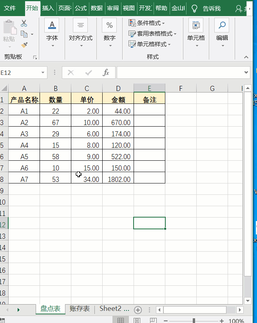Screen dimensions: 257x323
Task: Click horizontal scrollbar right arrow
Action: coord(239,310)
